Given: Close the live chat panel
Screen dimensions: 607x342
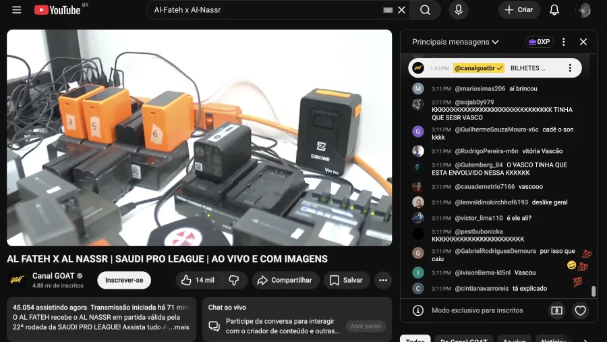Looking at the screenshot, I should pyautogui.click(x=583, y=42).
